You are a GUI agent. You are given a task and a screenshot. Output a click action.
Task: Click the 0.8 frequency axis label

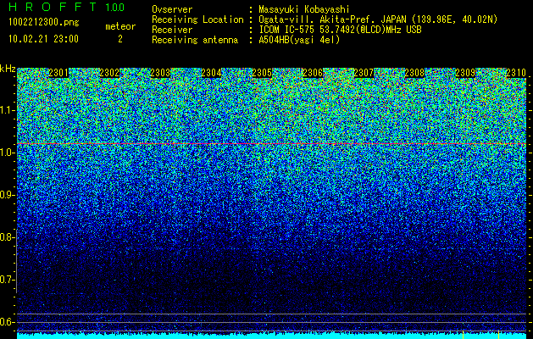click(8, 237)
